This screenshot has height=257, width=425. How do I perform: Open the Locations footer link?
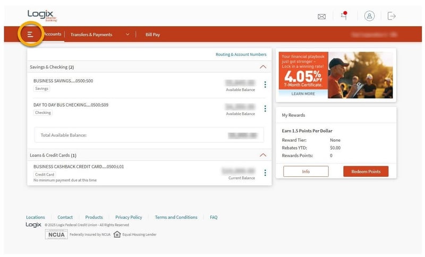click(36, 217)
